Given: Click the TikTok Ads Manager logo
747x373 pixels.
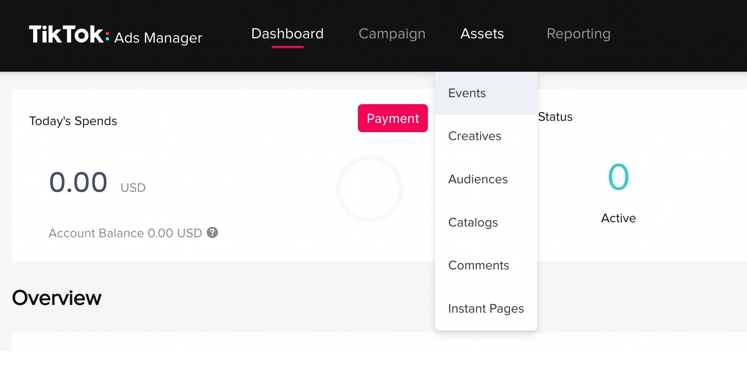Looking at the screenshot, I should [115, 35].
